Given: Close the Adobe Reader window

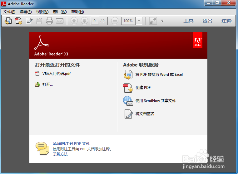Looking at the screenshot, I should 229,3.
